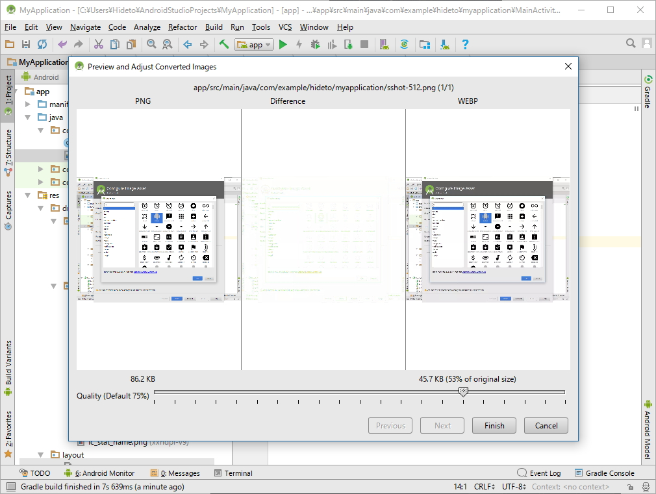This screenshot has width=656, height=494.
Task: Close the Preview and Adjust dialog
Action: click(568, 66)
